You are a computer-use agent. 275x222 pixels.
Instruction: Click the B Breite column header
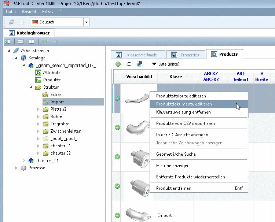point(262,77)
